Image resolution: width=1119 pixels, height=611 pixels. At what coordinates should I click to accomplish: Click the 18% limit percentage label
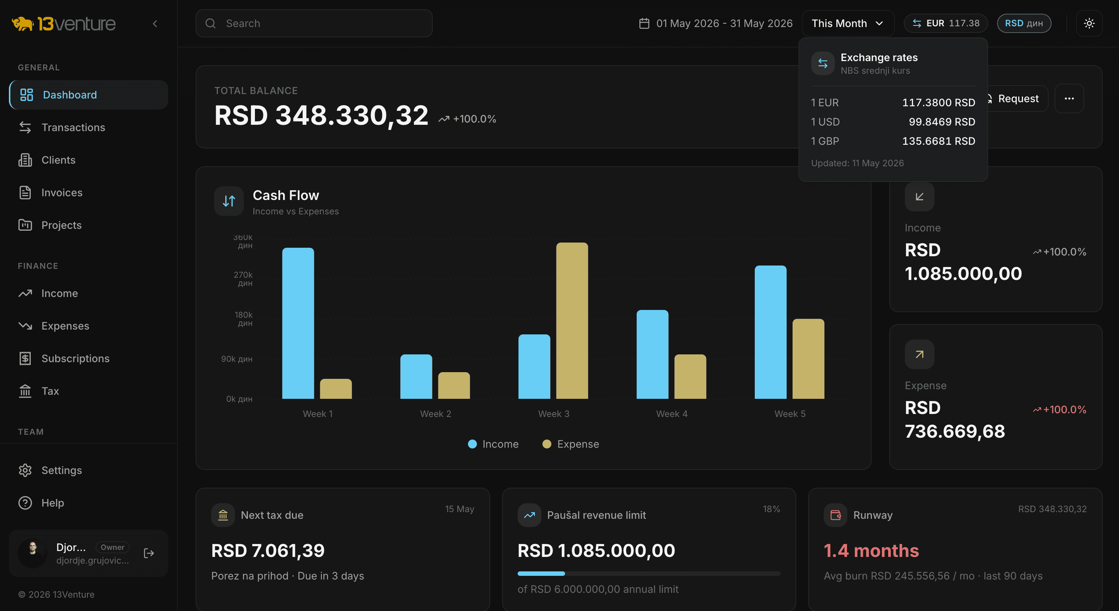point(771,509)
